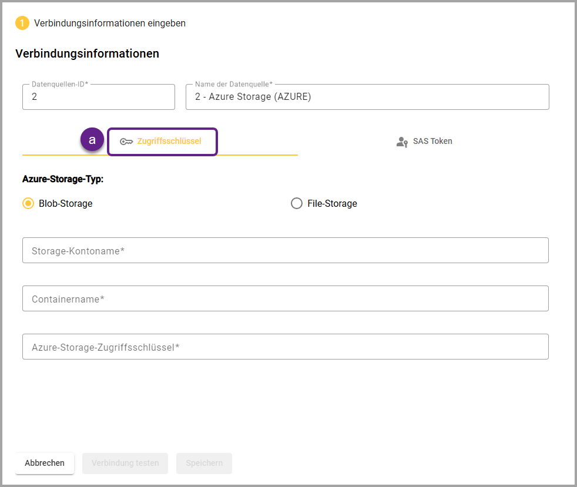Hit the Speichern button
This screenshot has width=577, height=487.
[204, 463]
